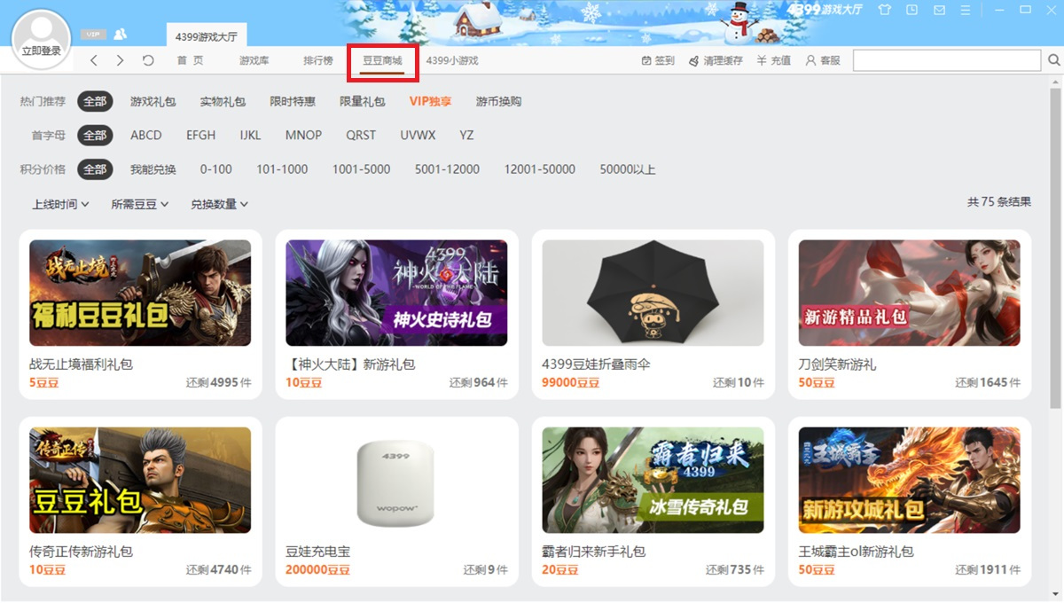Open the mail messages icon
The height and width of the screenshot is (603, 1064).
[939, 10]
